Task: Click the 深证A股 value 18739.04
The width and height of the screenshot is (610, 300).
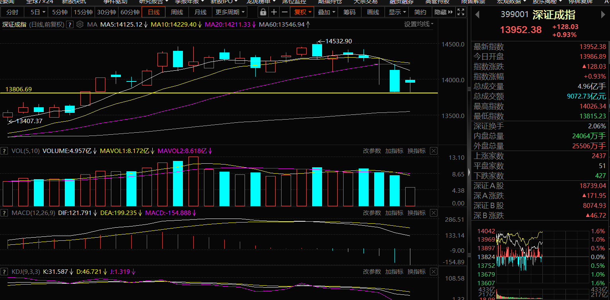Action: coord(593,186)
